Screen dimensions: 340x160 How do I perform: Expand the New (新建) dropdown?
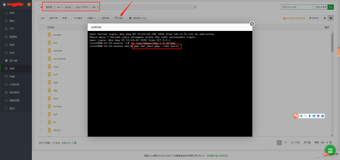pos(66,18)
